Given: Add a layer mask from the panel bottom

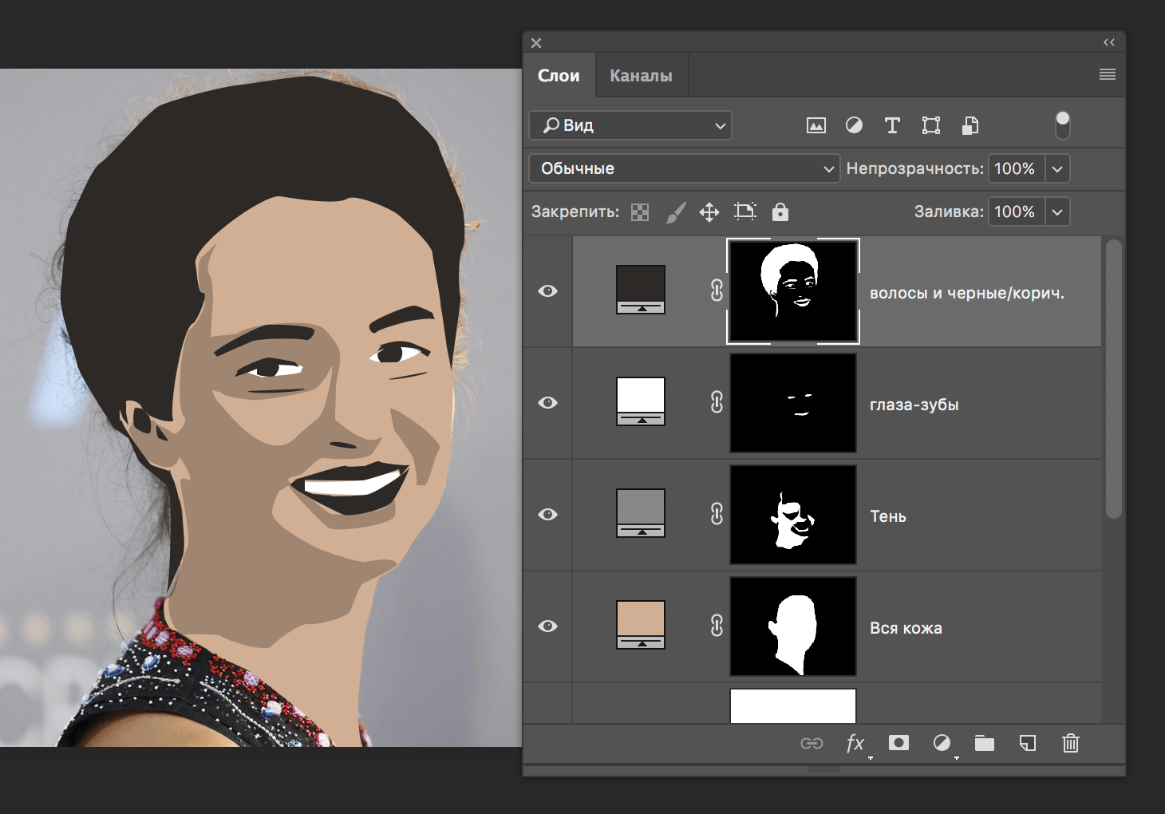Looking at the screenshot, I should pos(898,743).
